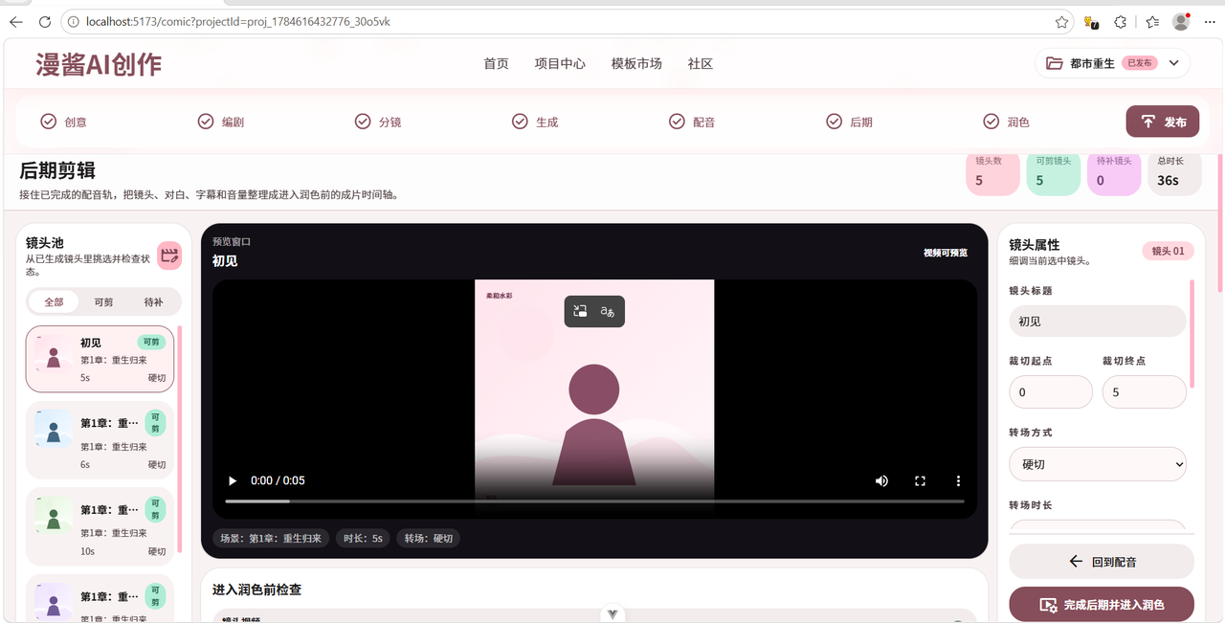Click the down-arrow indicator below the preview panel

coord(612,613)
